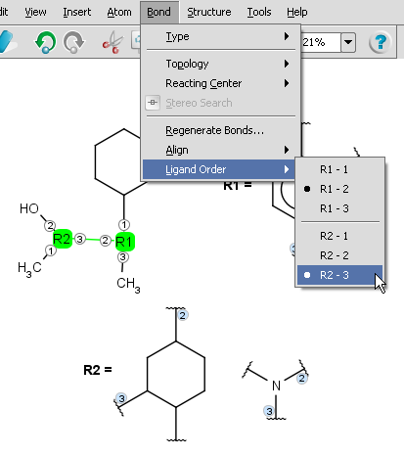Click the scissors Cut icon

[x=112, y=42]
